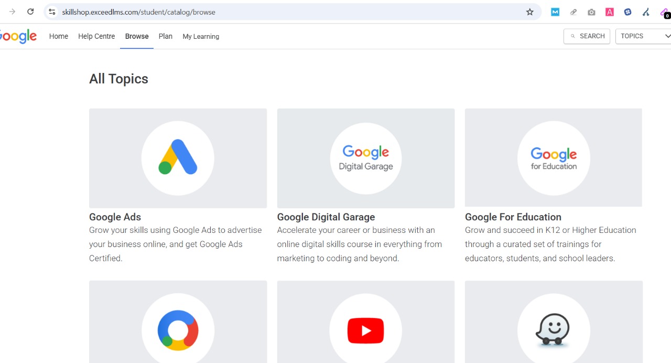
Task: Open the Google Ads topic link
Action: (x=115, y=217)
